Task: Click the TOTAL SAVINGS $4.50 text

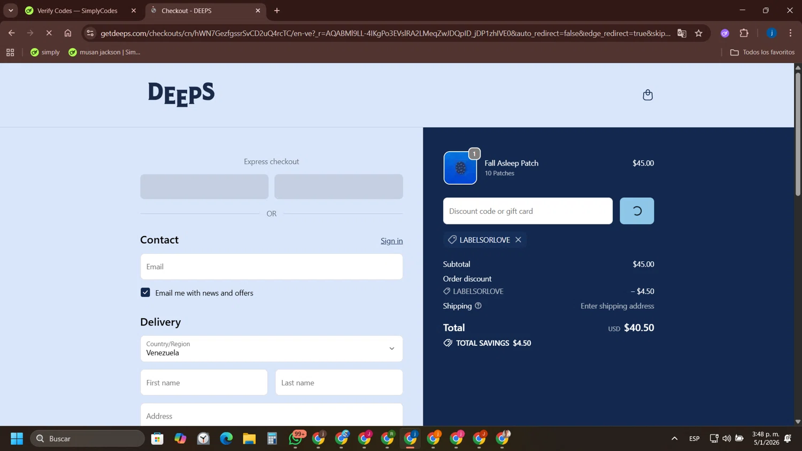Action: coord(493,343)
